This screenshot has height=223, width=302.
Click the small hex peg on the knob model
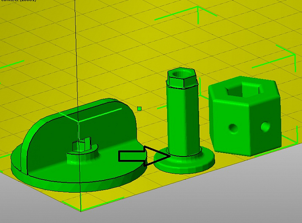tap(82, 145)
